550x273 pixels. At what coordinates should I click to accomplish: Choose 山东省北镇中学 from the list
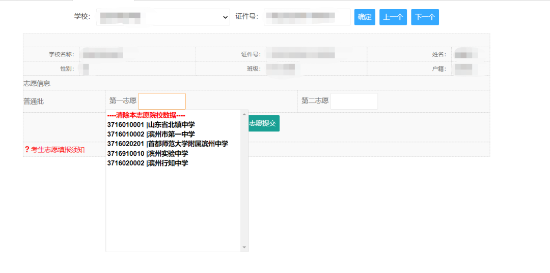[x=151, y=125]
